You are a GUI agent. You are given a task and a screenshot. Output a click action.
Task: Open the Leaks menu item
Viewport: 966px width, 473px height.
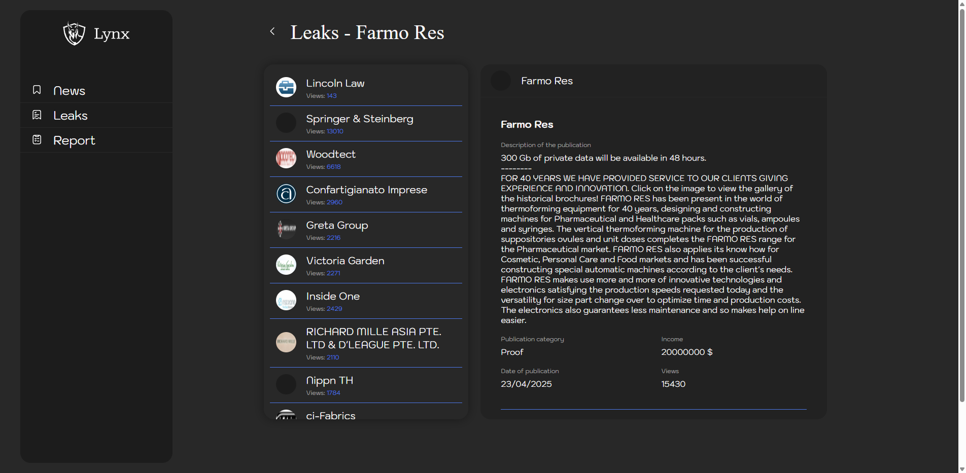(x=71, y=116)
